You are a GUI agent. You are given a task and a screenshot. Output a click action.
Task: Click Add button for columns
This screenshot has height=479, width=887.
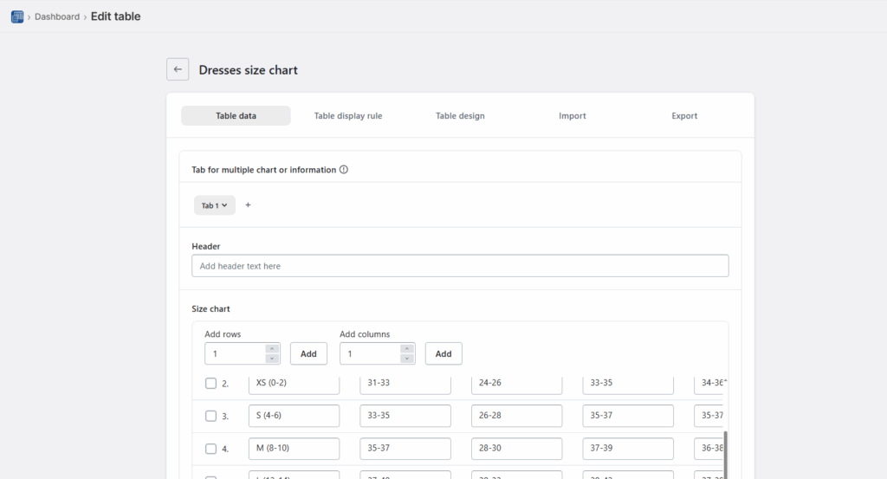443,353
